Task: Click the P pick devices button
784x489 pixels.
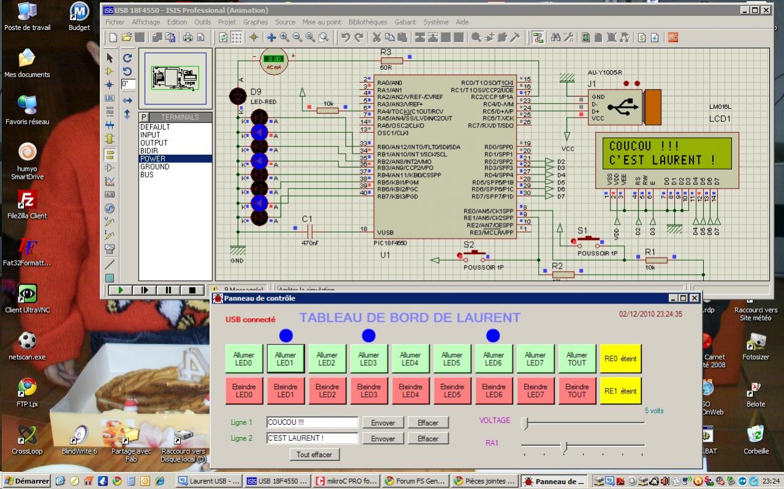Action: [144, 117]
